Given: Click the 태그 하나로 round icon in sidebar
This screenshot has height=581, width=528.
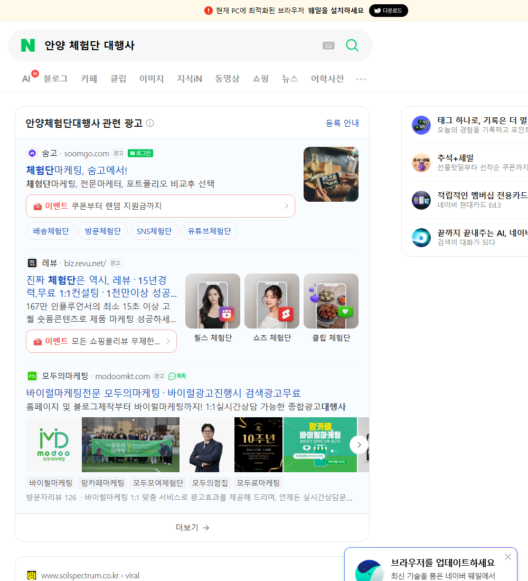Looking at the screenshot, I should coord(421,125).
